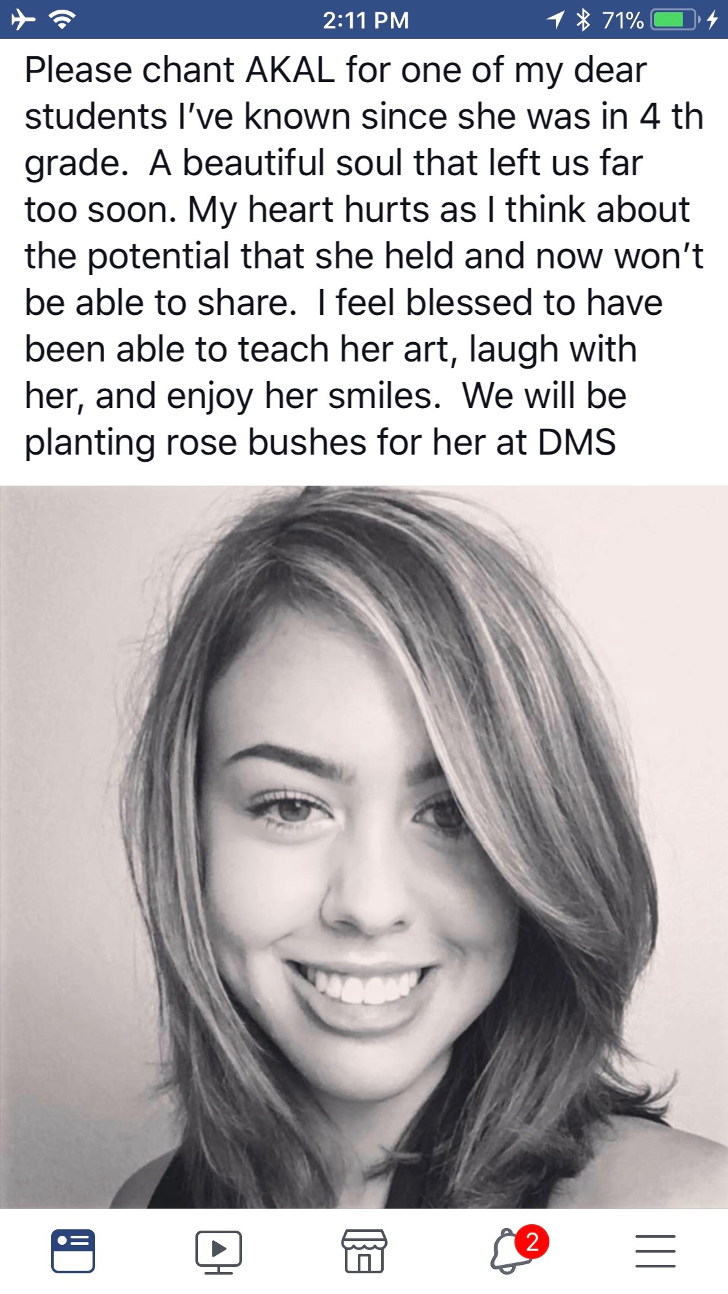This screenshot has width=728, height=1294.
Task: Tap the Wi-Fi signal icon
Action: coord(62,20)
